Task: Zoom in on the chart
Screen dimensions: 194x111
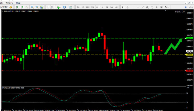Action: (x=32, y=7)
